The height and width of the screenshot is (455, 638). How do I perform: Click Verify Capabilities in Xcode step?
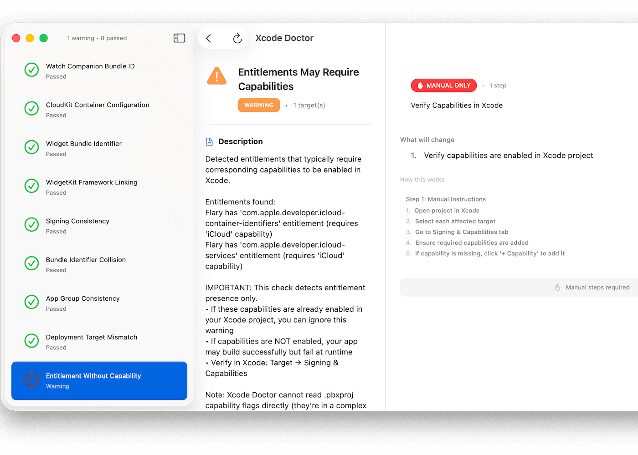457,105
